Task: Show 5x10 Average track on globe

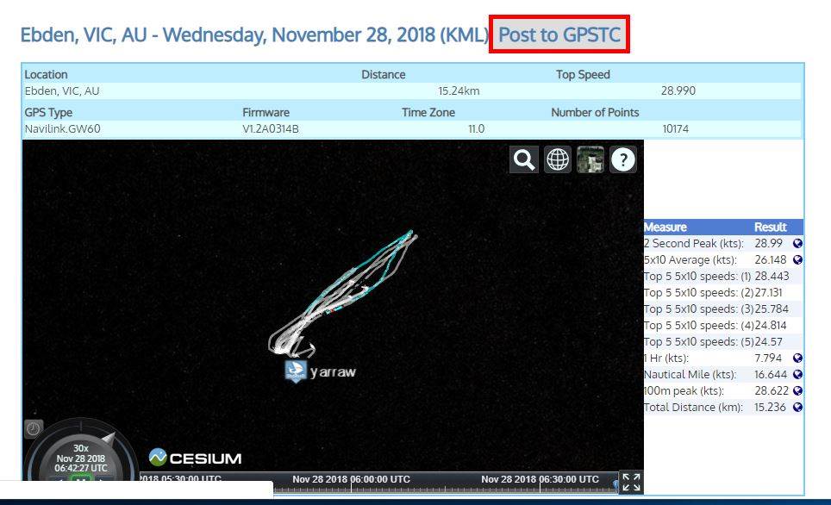Action: 797,260
